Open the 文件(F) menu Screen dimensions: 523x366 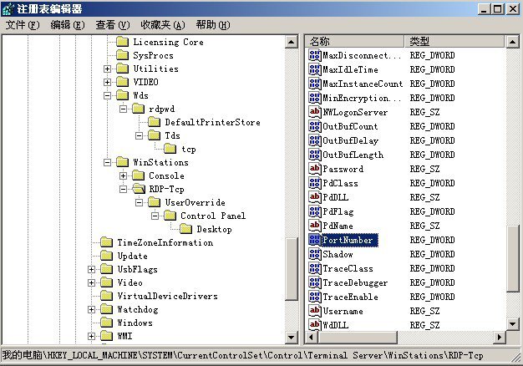[x=23, y=25]
